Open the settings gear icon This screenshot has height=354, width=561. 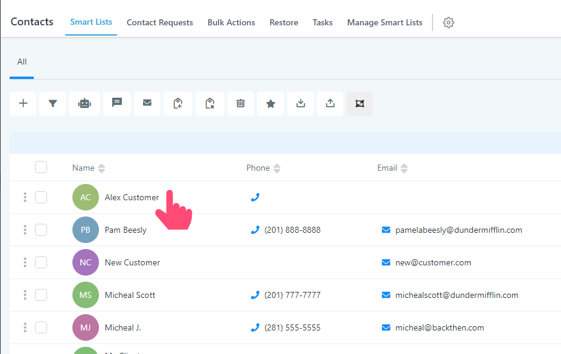tap(448, 22)
